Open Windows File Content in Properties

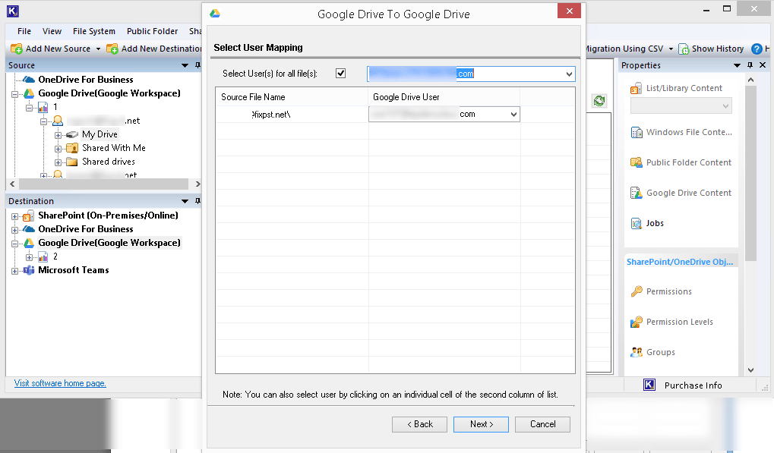point(681,132)
